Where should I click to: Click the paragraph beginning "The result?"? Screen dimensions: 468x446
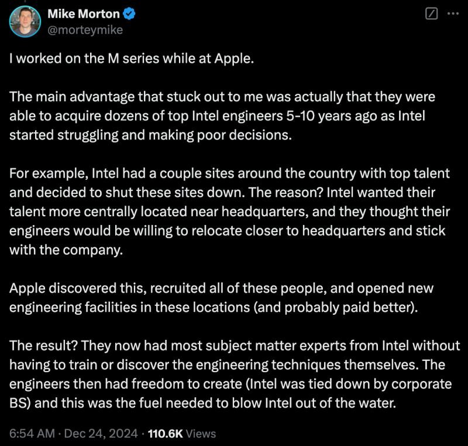coord(235,374)
